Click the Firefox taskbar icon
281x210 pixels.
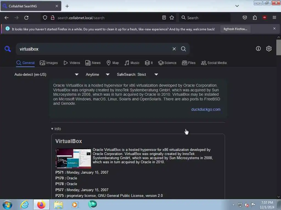coord(41,205)
